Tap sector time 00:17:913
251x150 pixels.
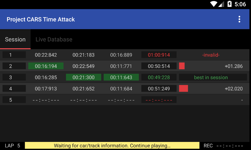click(46, 89)
